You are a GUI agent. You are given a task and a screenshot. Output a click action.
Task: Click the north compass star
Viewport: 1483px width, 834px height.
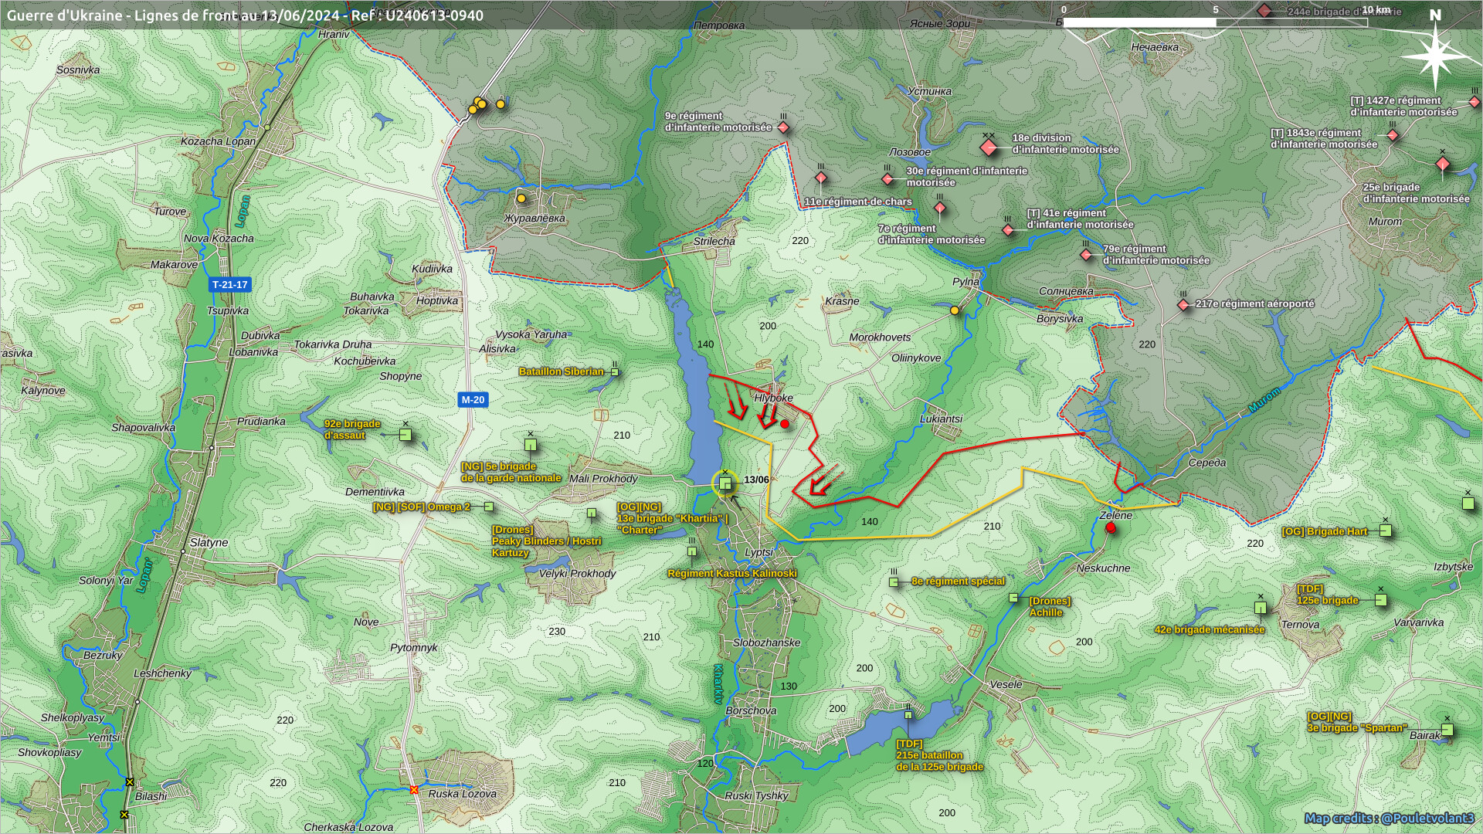click(x=1435, y=56)
